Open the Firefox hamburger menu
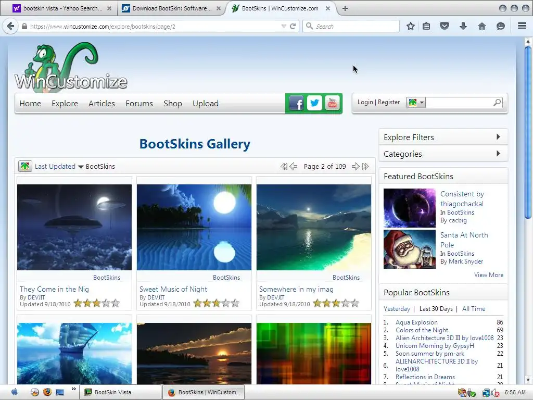This screenshot has height=400, width=533. (x=522, y=26)
